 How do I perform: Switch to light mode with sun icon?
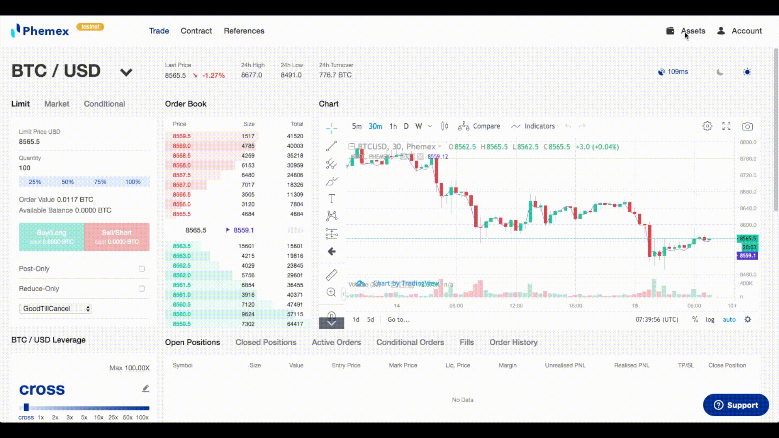click(x=747, y=72)
